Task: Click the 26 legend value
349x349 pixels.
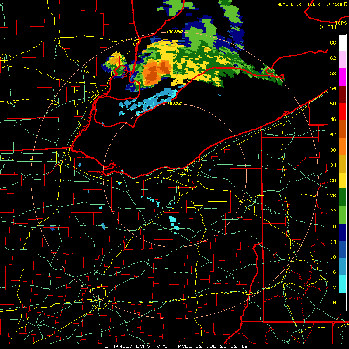Action: (x=333, y=196)
